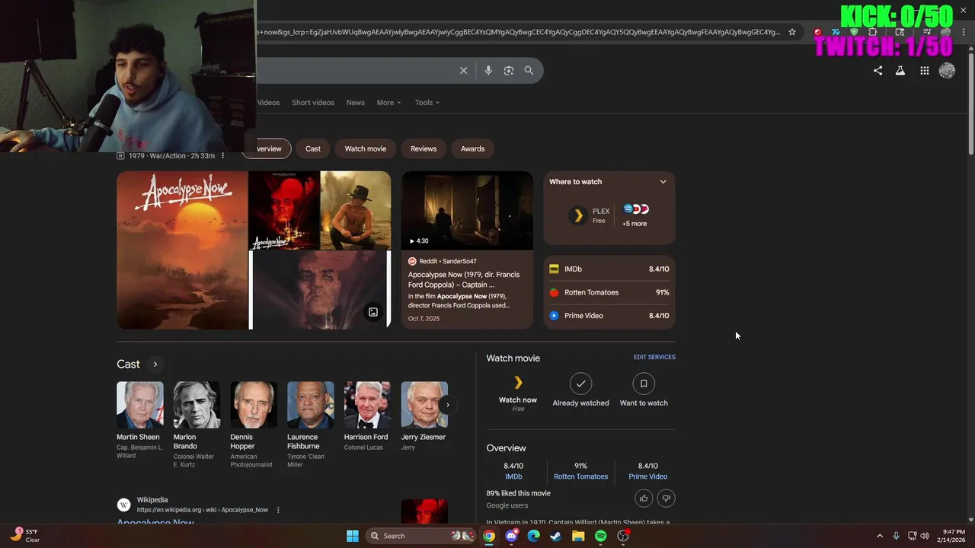This screenshot has width=975, height=548.
Task: Show next cast members with carousel arrow
Action: pos(448,405)
